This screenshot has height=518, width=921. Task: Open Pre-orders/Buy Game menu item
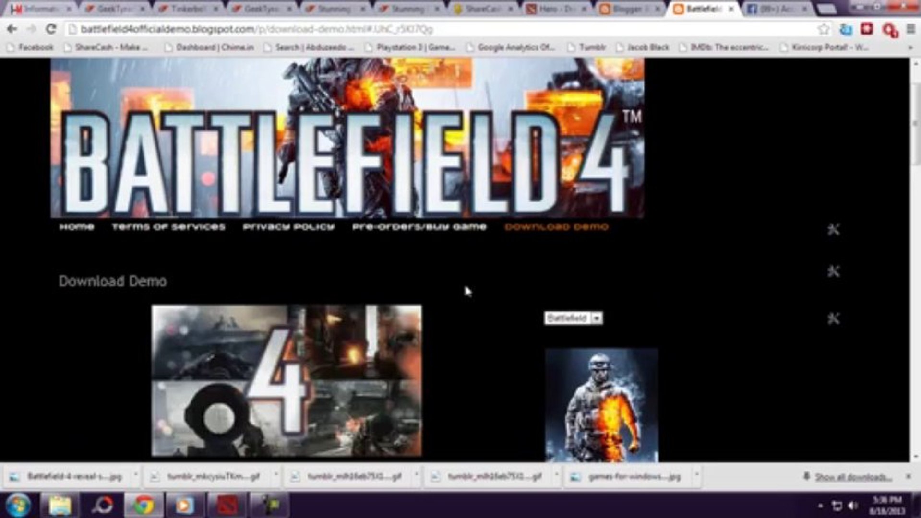click(x=419, y=227)
